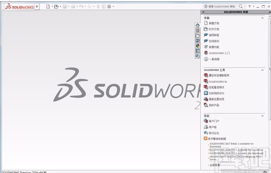Screen dimensions: 271x173
Task: Open the Select tool dropdown arrow
Action: (x=94, y=6)
